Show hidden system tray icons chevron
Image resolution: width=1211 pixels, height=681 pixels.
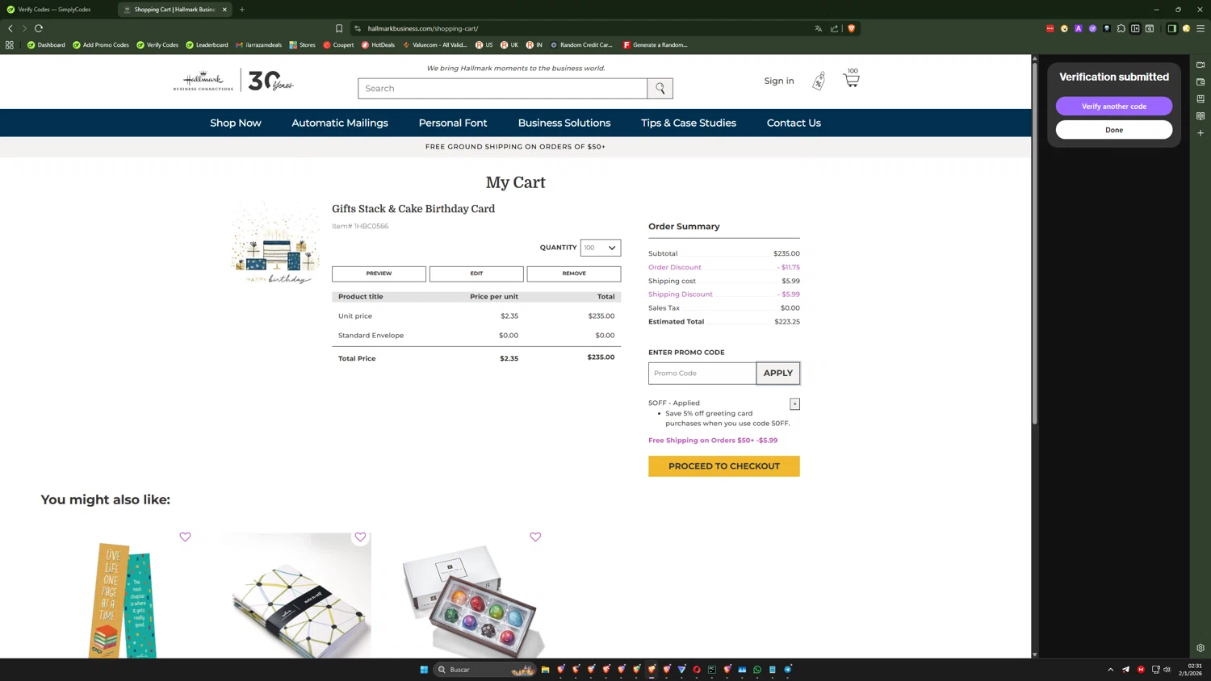[x=1111, y=670]
